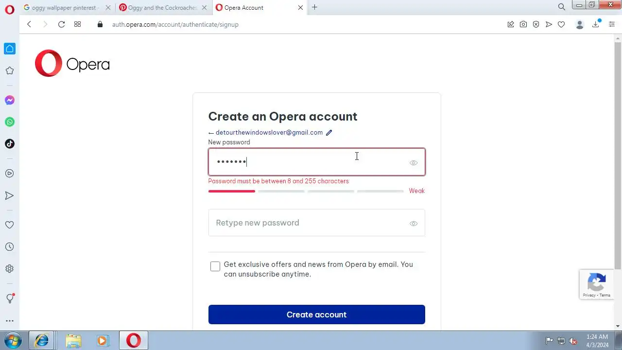Open the Opera main menu icon
The width and height of the screenshot is (622, 350).
pyautogui.click(x=9, y=9)
